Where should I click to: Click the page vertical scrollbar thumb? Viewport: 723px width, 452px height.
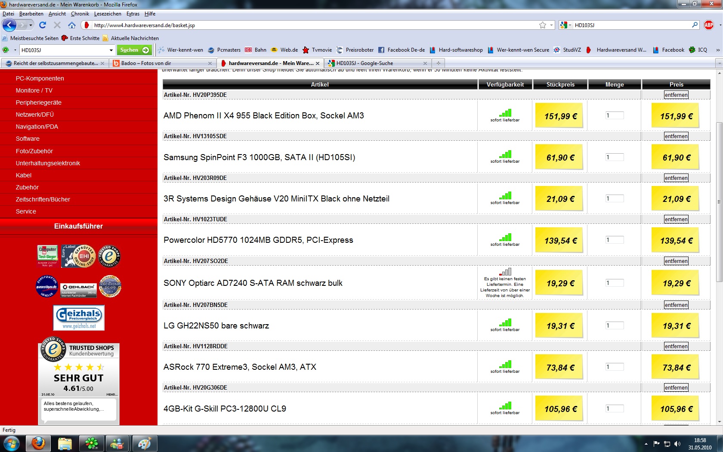pos(719,202)
